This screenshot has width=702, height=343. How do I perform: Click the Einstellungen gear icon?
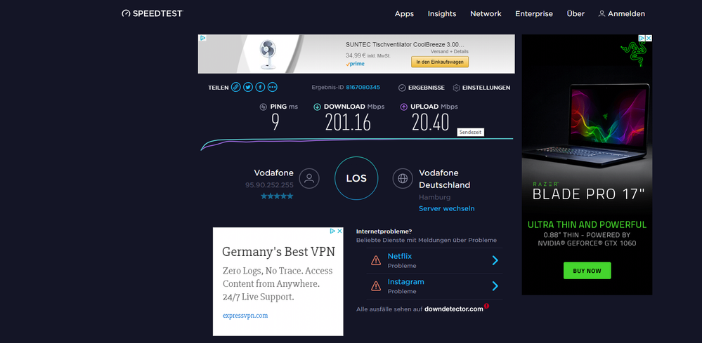click(456, 88)
